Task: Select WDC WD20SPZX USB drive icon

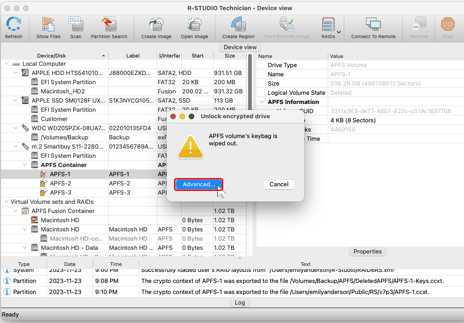Action: (x=25, y=128)
